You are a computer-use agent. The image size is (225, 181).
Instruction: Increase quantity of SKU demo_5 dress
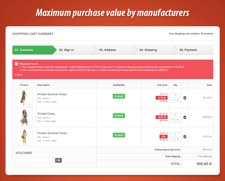[x=178, y=139]
